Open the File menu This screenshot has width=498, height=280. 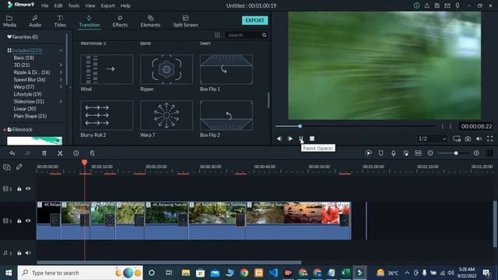click(x=45, y=5)
